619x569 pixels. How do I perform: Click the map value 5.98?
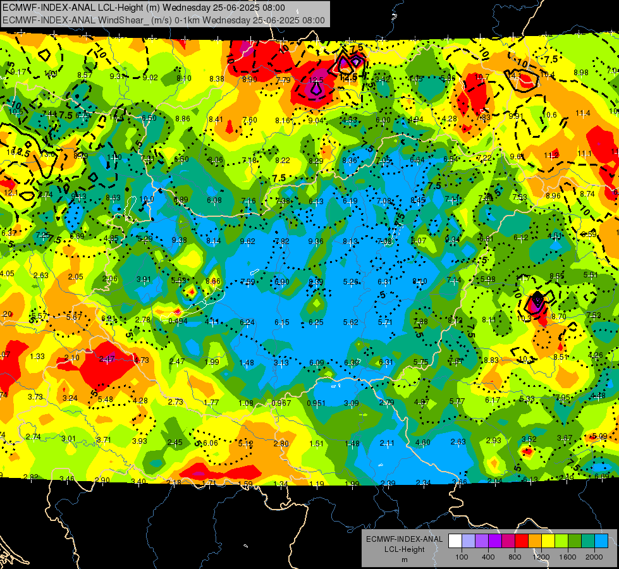click(488, 279)
